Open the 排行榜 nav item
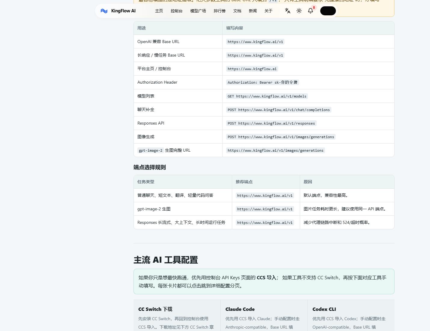The height and width of the screenshot is (331, 430). (x=220, y=11)
